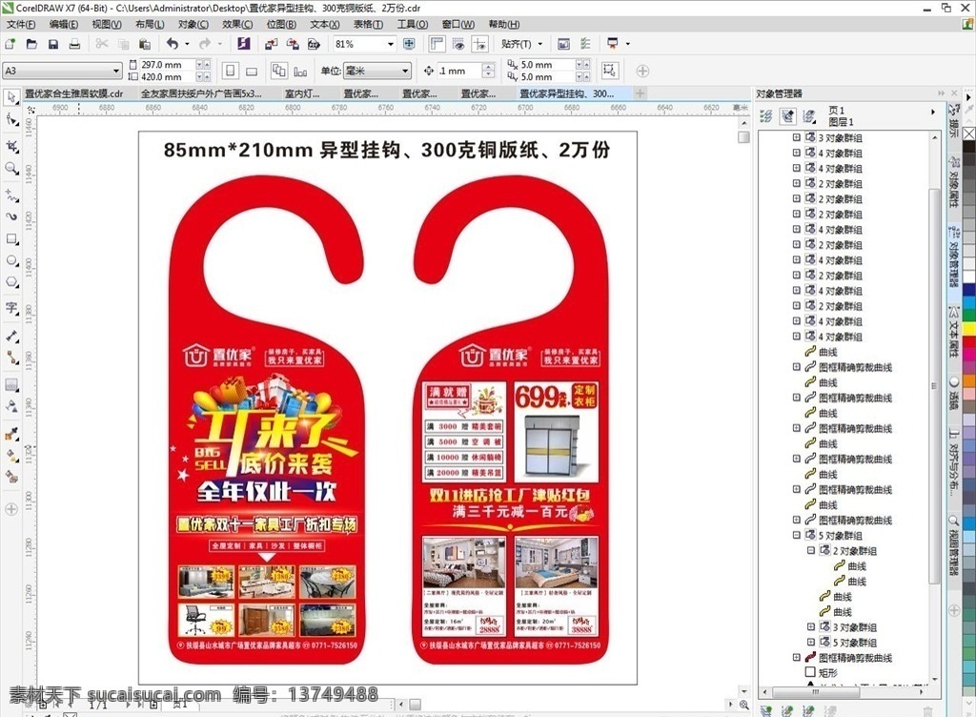Switch to 置优家合生雅居软膜.cdr tab

[73, 93]
